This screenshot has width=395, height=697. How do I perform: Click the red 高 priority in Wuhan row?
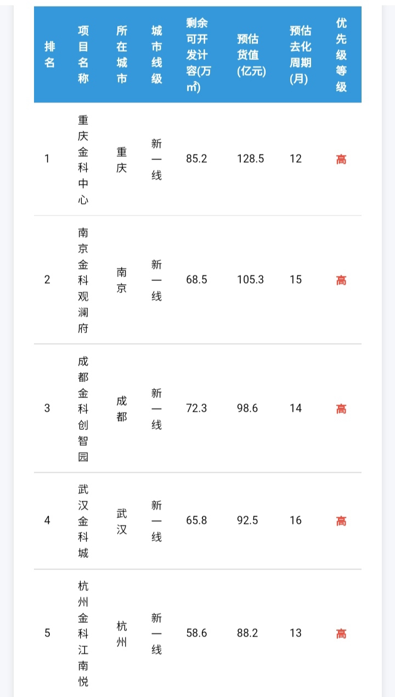(341, 521)
